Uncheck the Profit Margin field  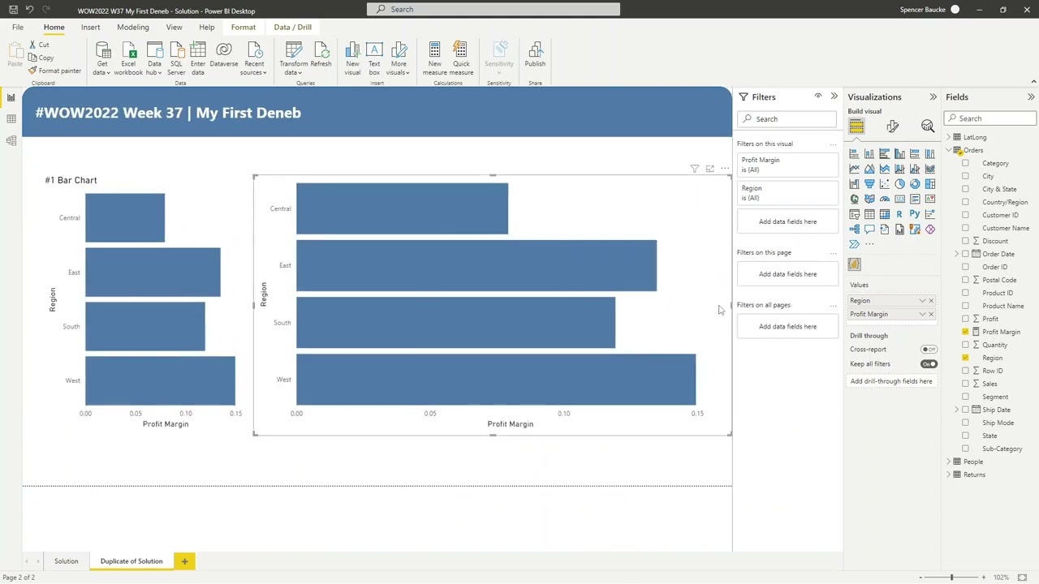(x=965, y=332)
